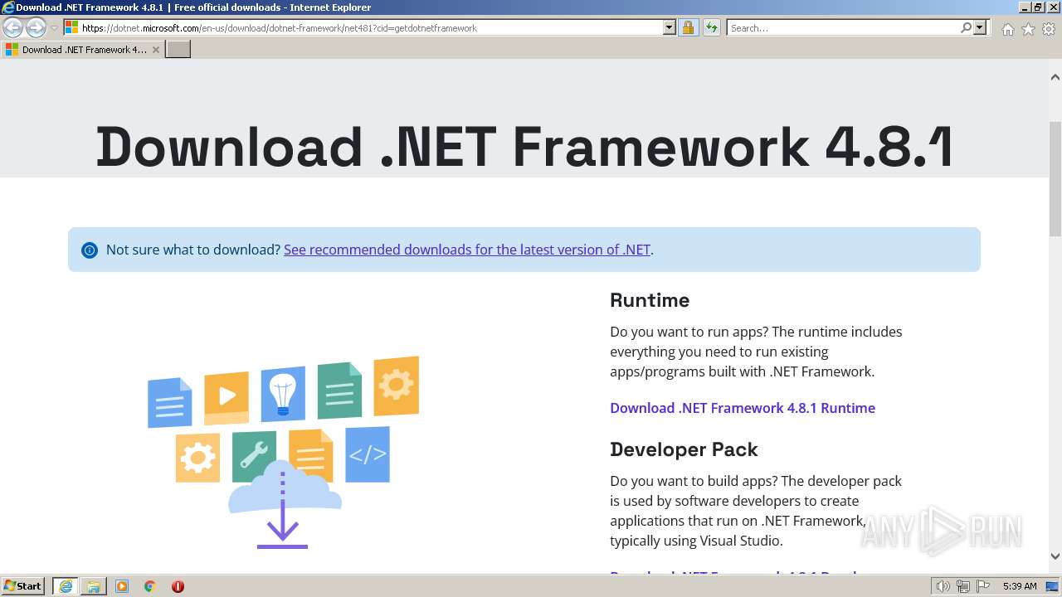This screenshot has height=597, width=1062.
Task: Click the browser Search box
Action: (x=843, y=28)
